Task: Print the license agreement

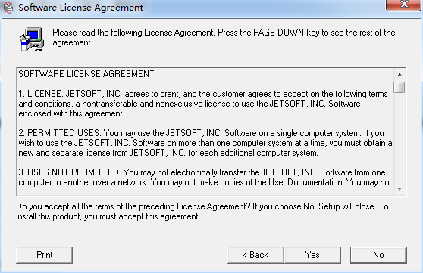Action: pos(44,255)
